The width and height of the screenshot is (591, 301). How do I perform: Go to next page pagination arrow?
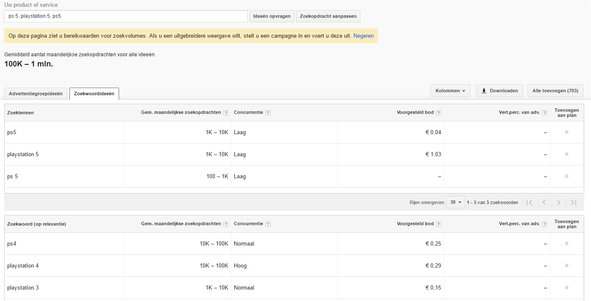[x=559, y=202]
